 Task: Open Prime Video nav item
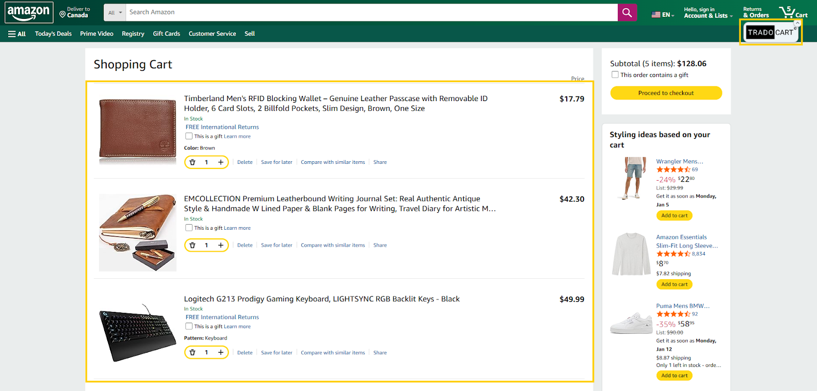click(x=97, y=34)
